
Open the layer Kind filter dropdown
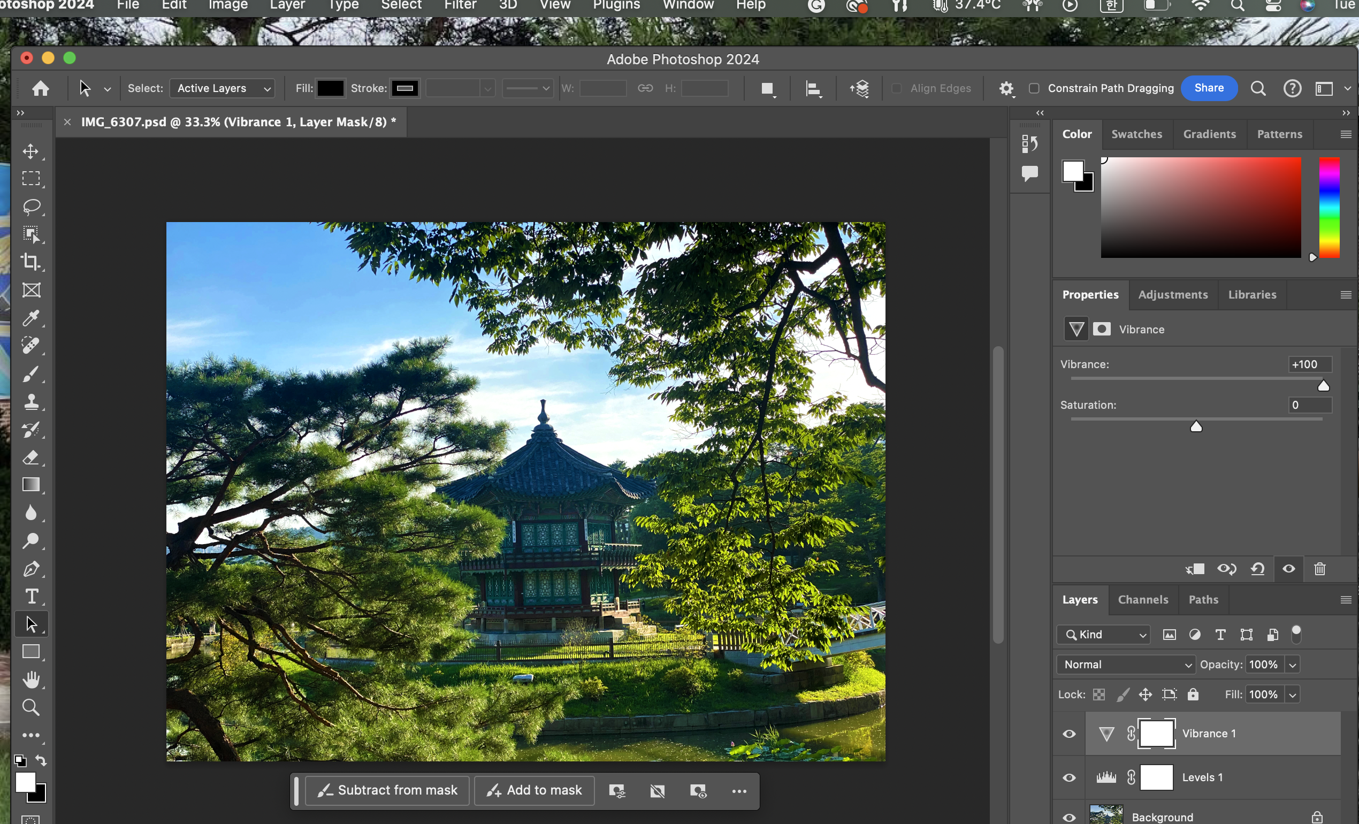coord(1103,635)
